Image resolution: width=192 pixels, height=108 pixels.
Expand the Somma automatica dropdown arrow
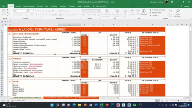(x=166, y=10)
